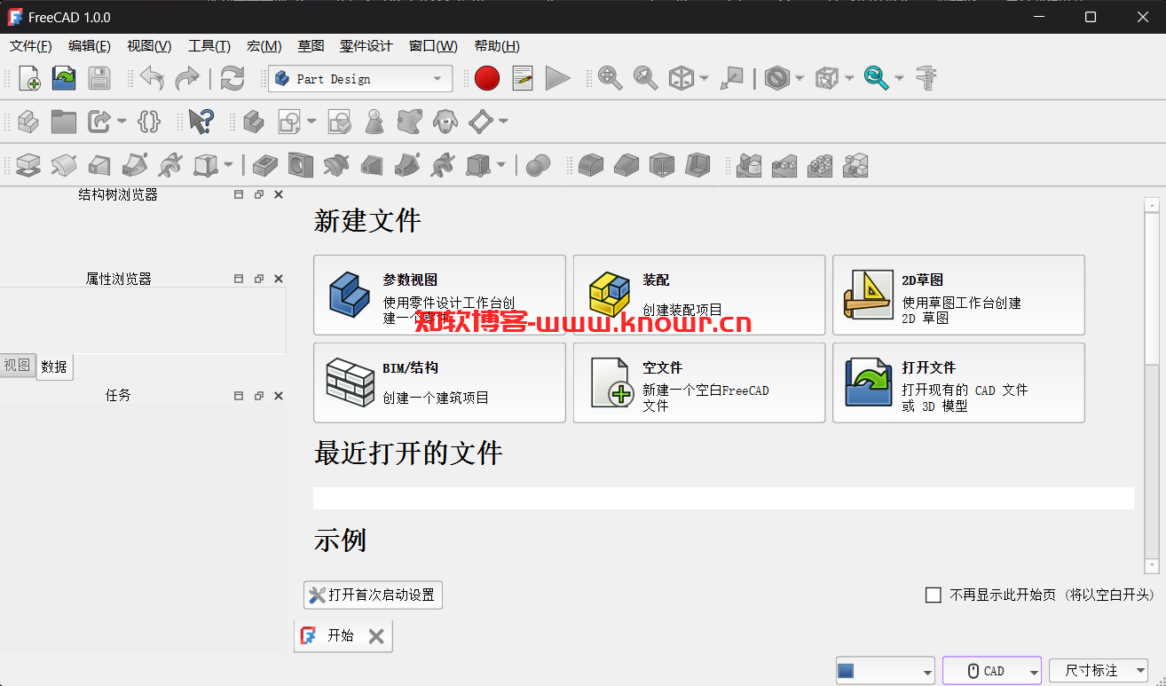The width and height of the screenshot is (1166, 686).
Task: Click the create group folder icon
Action: 64,122
